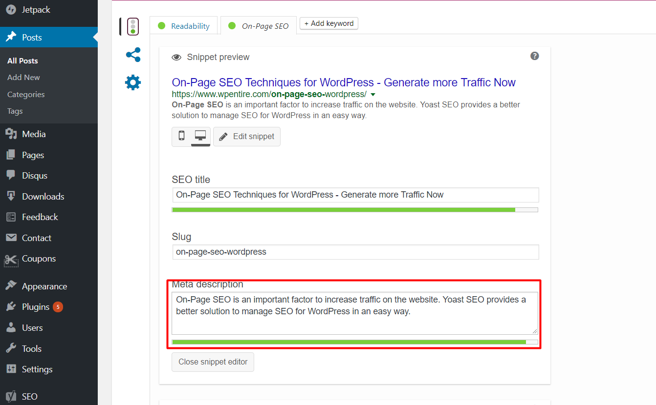Click the Users person icon
The height and width of the screenshot is (405, 656).
pyautogui.click(x=11, y=327)
